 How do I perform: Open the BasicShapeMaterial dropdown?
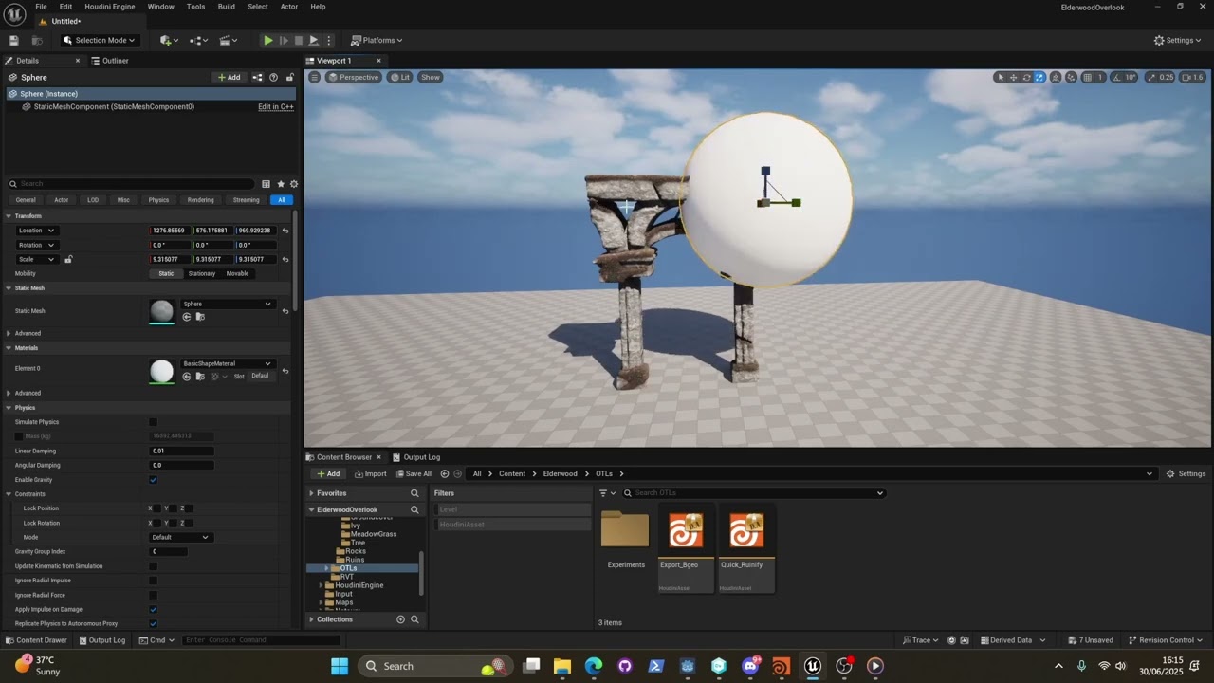(228, 363)
